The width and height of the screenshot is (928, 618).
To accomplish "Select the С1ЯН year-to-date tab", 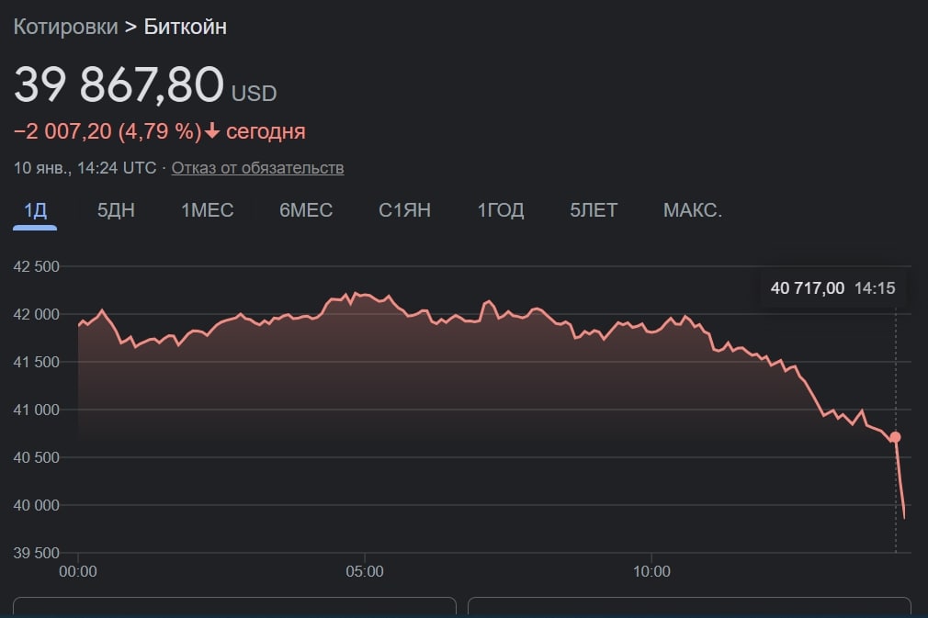I will click(404, 210).
